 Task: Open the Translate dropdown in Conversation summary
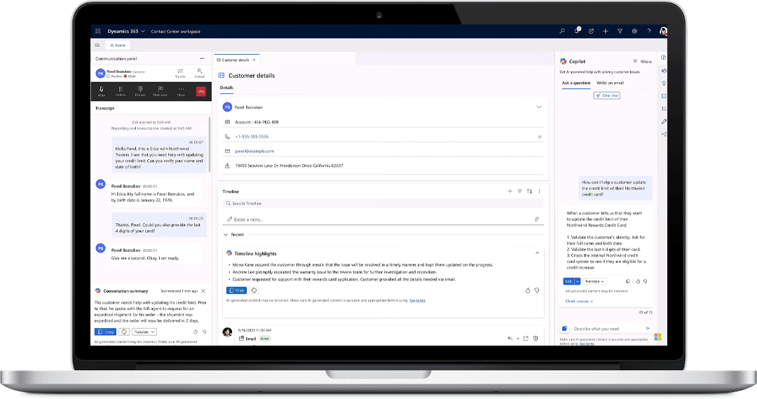(x=144, y=332)
